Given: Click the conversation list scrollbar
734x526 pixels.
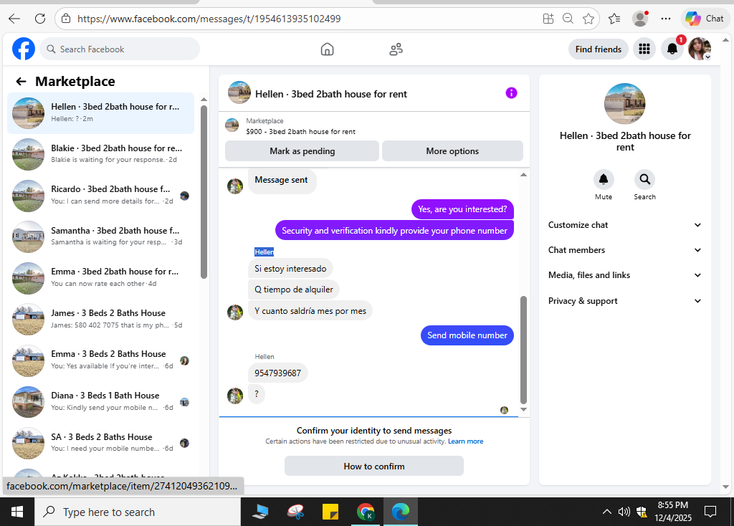Looking at the screenshot, I should (204, 192).
